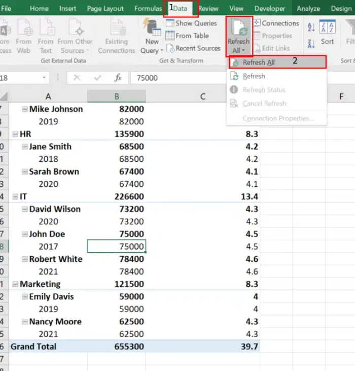The image size is (355, 371).
Task: Click the From Web data icon
Action: 24,36
